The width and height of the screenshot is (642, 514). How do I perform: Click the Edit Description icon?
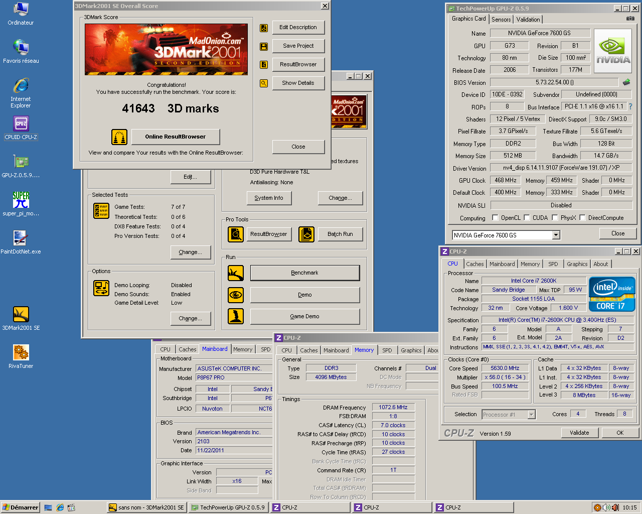(264, 28)
